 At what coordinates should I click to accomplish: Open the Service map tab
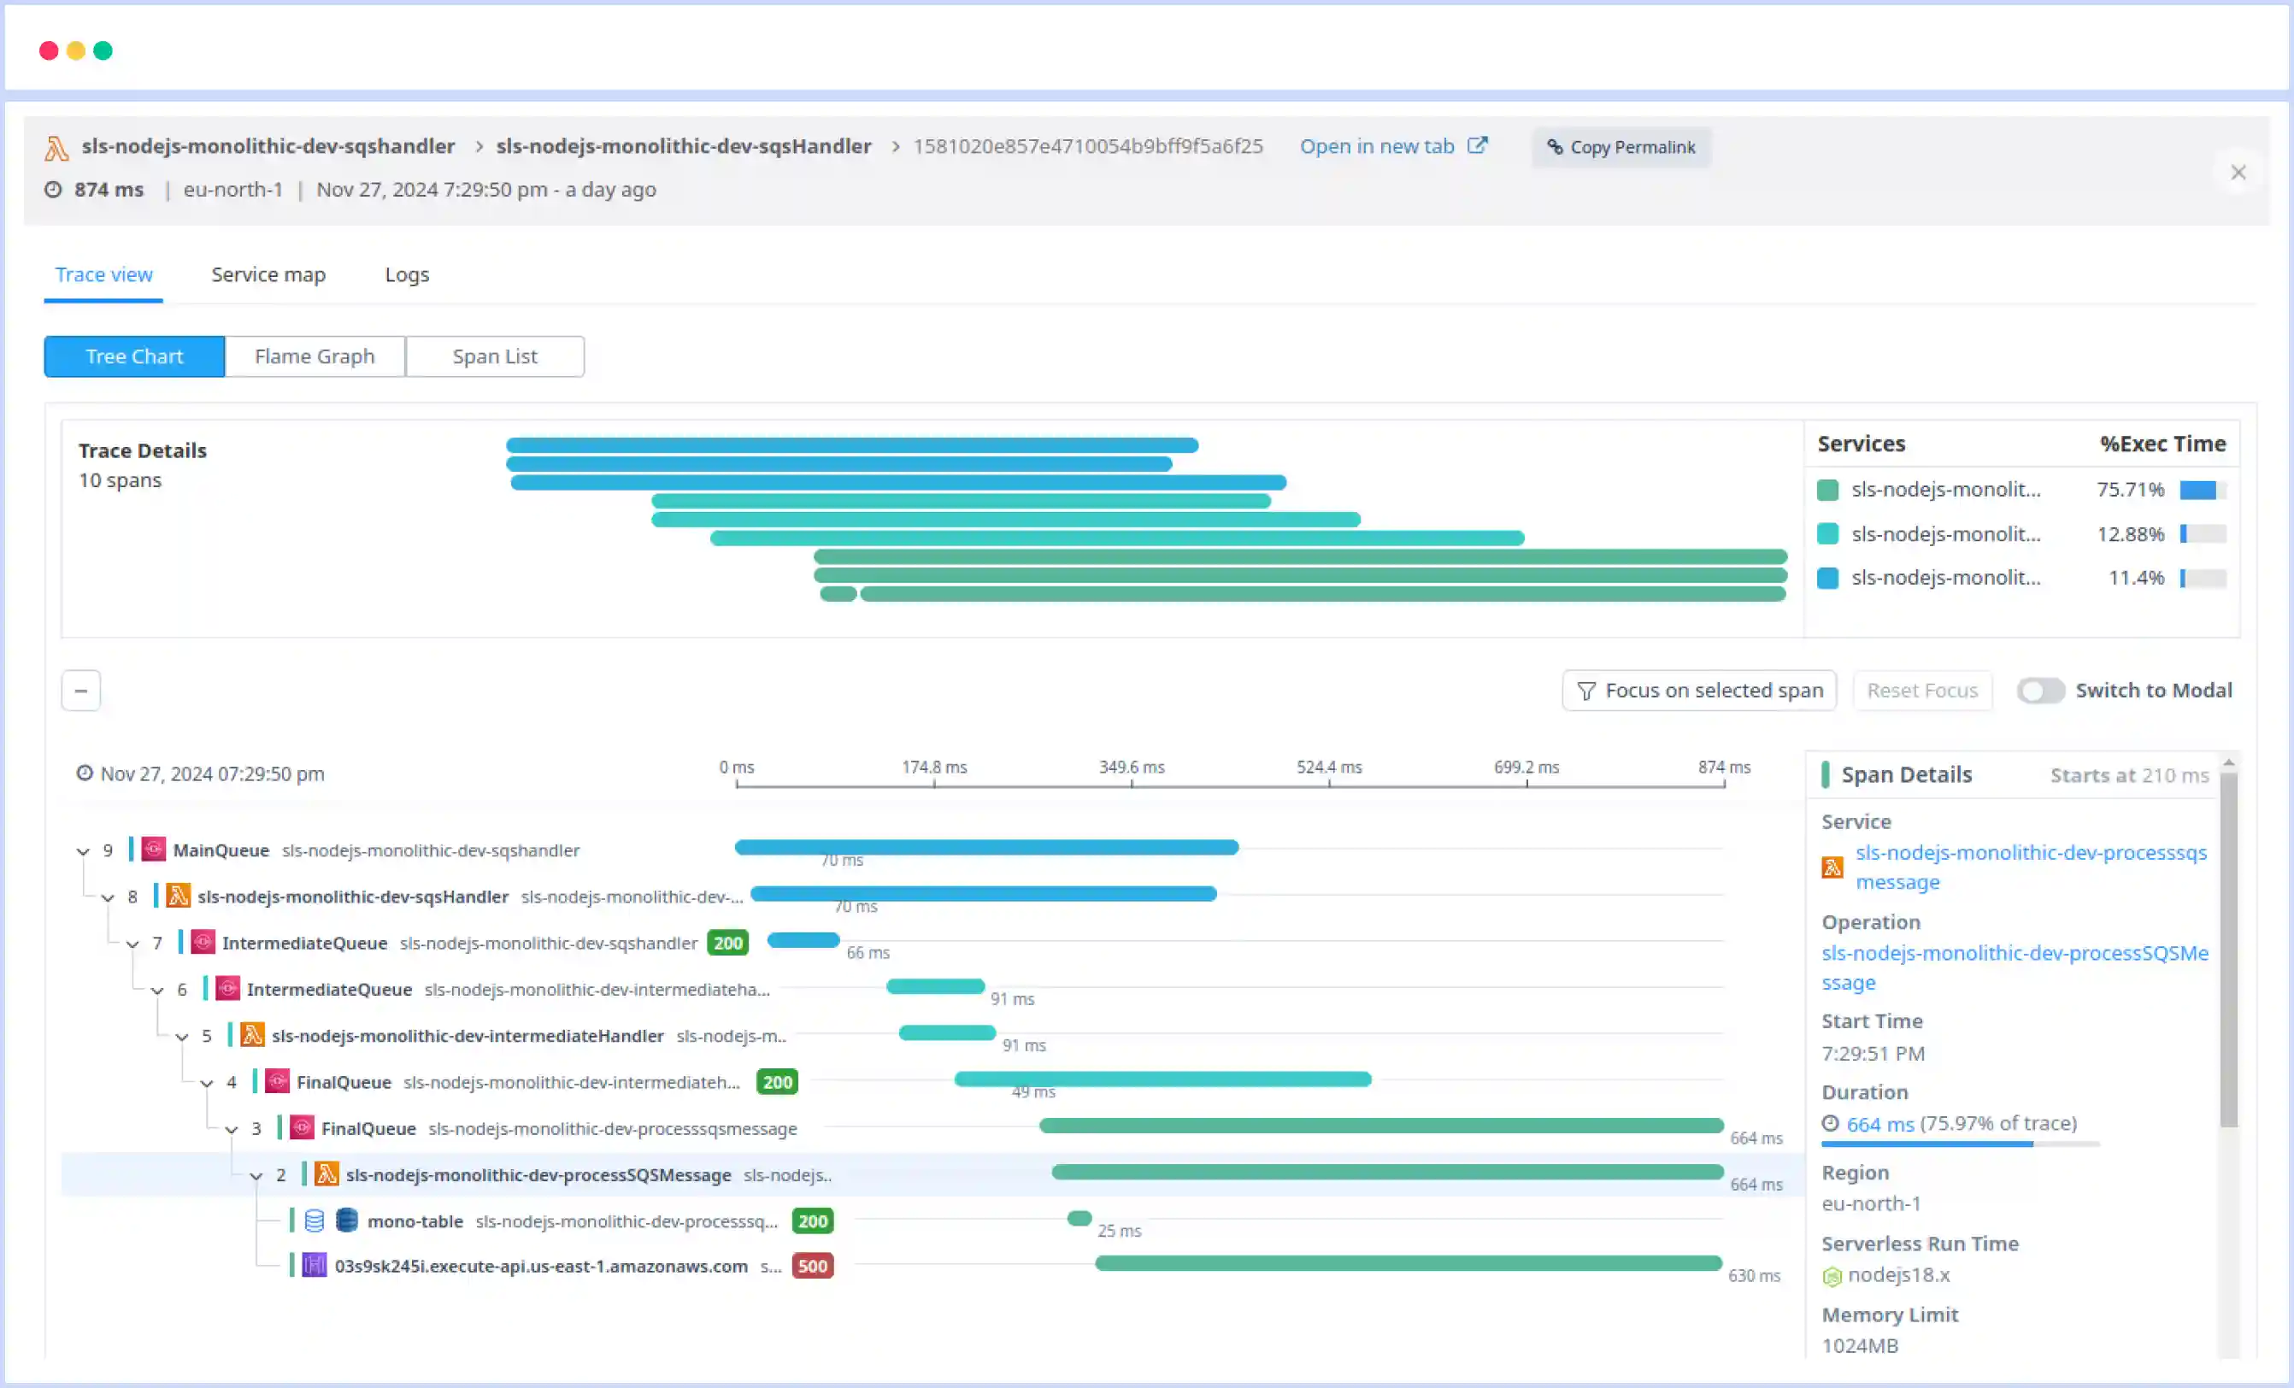coord(268,274)
